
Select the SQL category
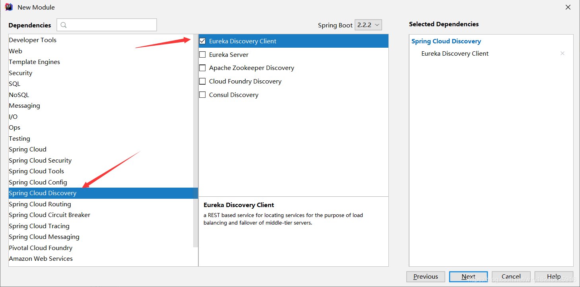point(101,83)
